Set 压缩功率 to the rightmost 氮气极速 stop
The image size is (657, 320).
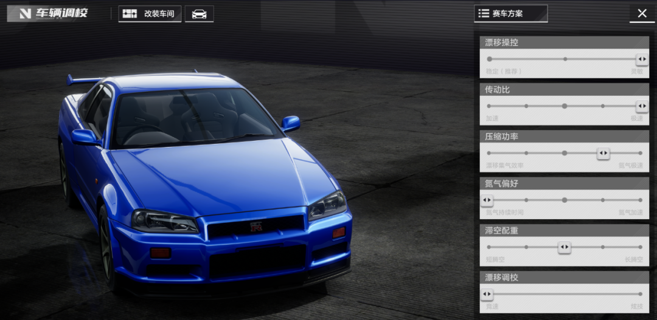[x=641, y=153]
